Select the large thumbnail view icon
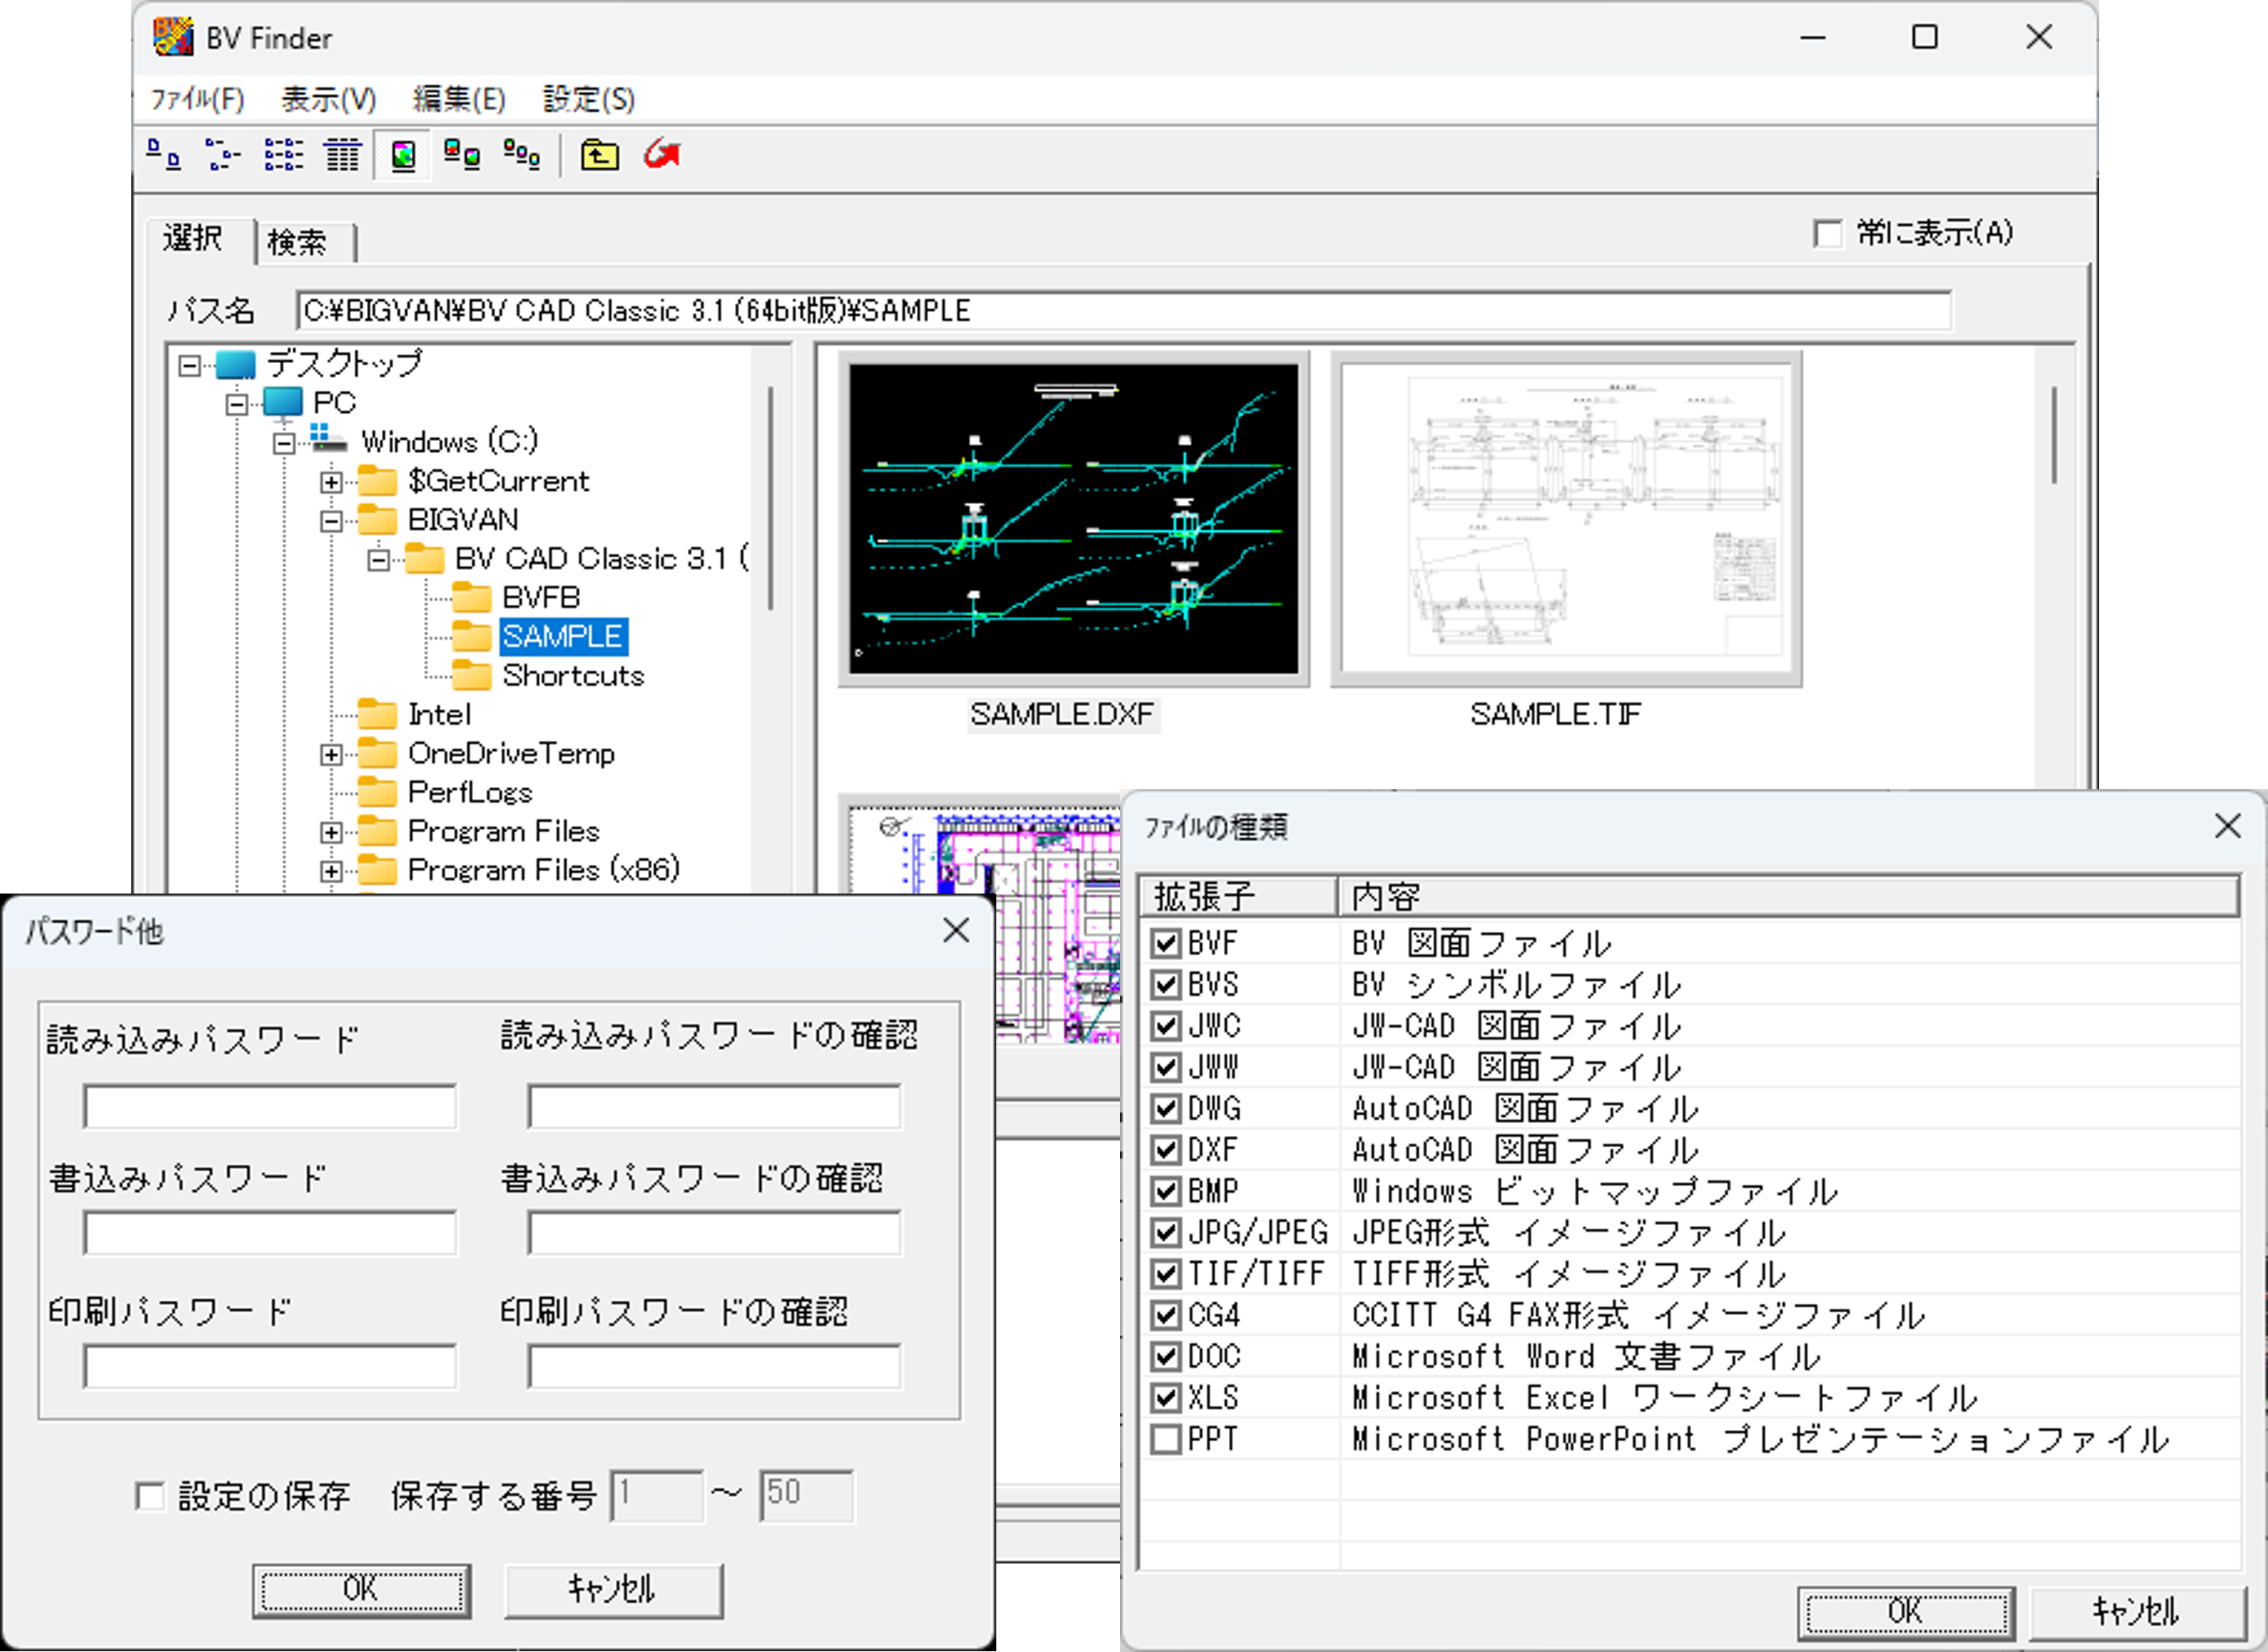The height and width of the screenshot is (1652, 2268). 403,156
